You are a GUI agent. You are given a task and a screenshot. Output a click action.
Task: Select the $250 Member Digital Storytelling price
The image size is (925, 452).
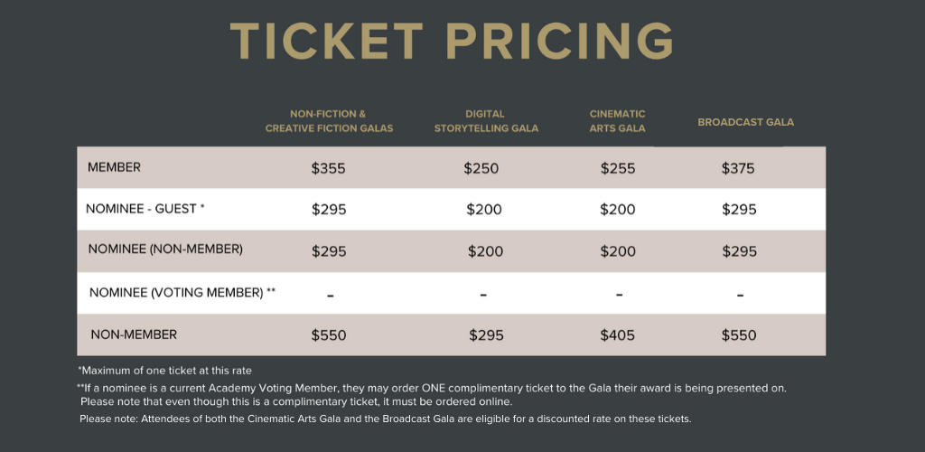pyautogui.click(x=481, y=169)
